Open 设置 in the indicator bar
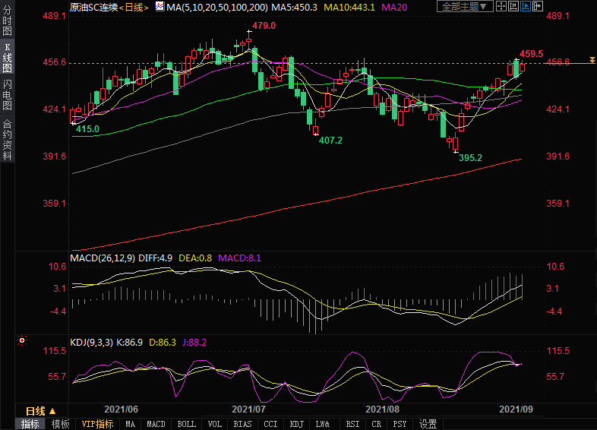Viewport: 597px width, 430px height. click(428, 424)
